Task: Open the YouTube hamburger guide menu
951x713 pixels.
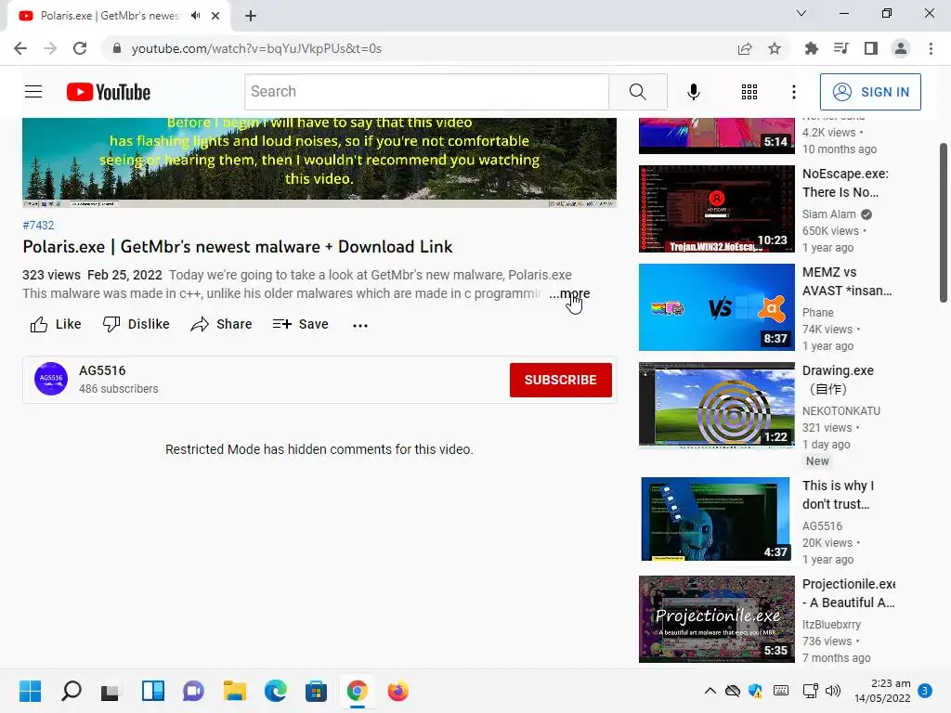Action: pos(33,92)
